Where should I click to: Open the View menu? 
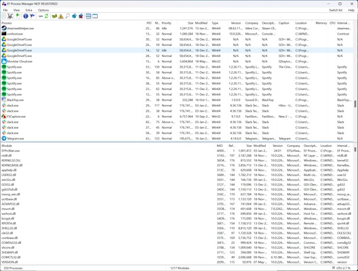click(16, 10)
